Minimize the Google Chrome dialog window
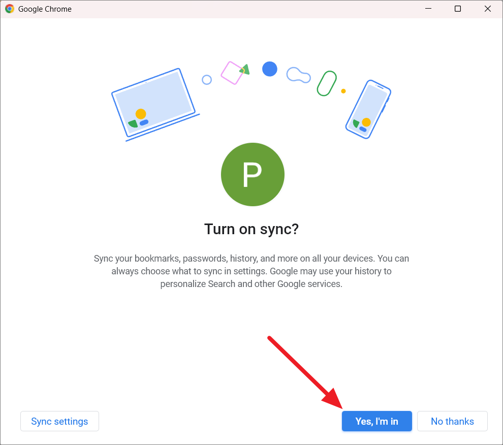The width and height of the screenshot is (503, 445). pyautogui.click(x=428, y=9)
